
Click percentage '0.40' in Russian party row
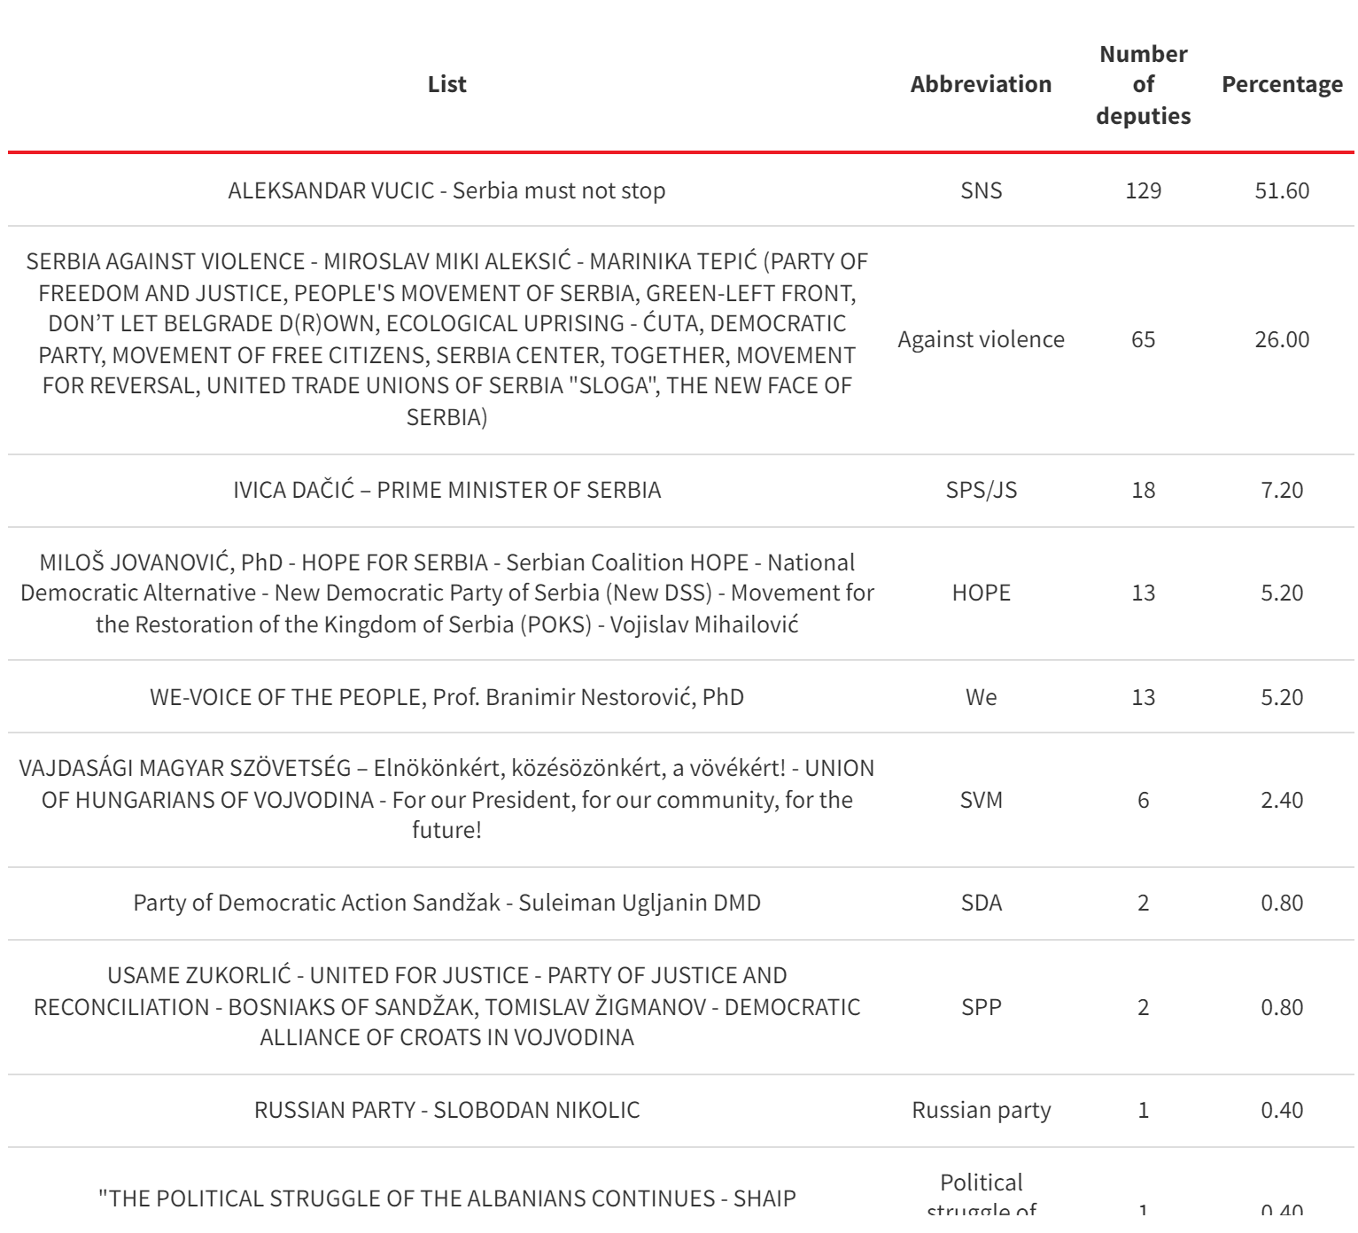pyautogui.click(x=1282, y=1110)
